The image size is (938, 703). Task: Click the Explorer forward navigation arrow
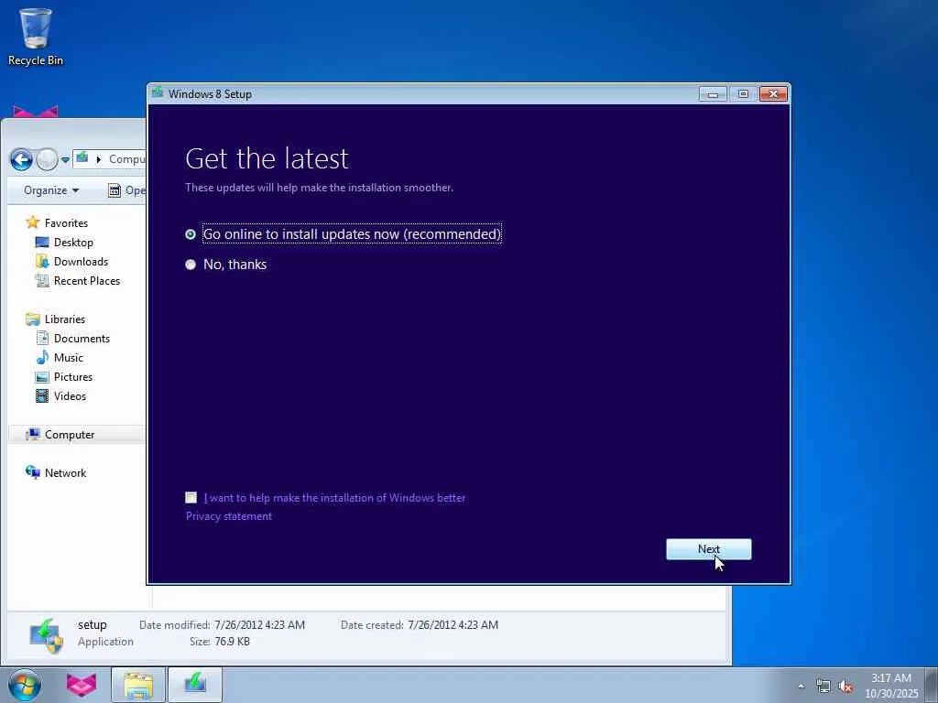point(47,159)
